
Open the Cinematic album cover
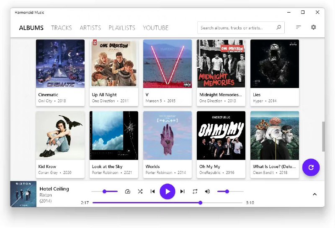60,64
